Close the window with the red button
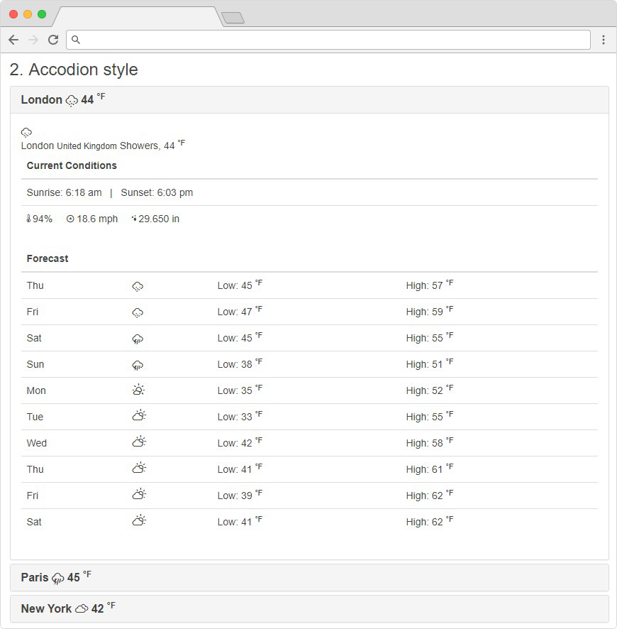This screenshot has height=629, width=617. point(13,14)
